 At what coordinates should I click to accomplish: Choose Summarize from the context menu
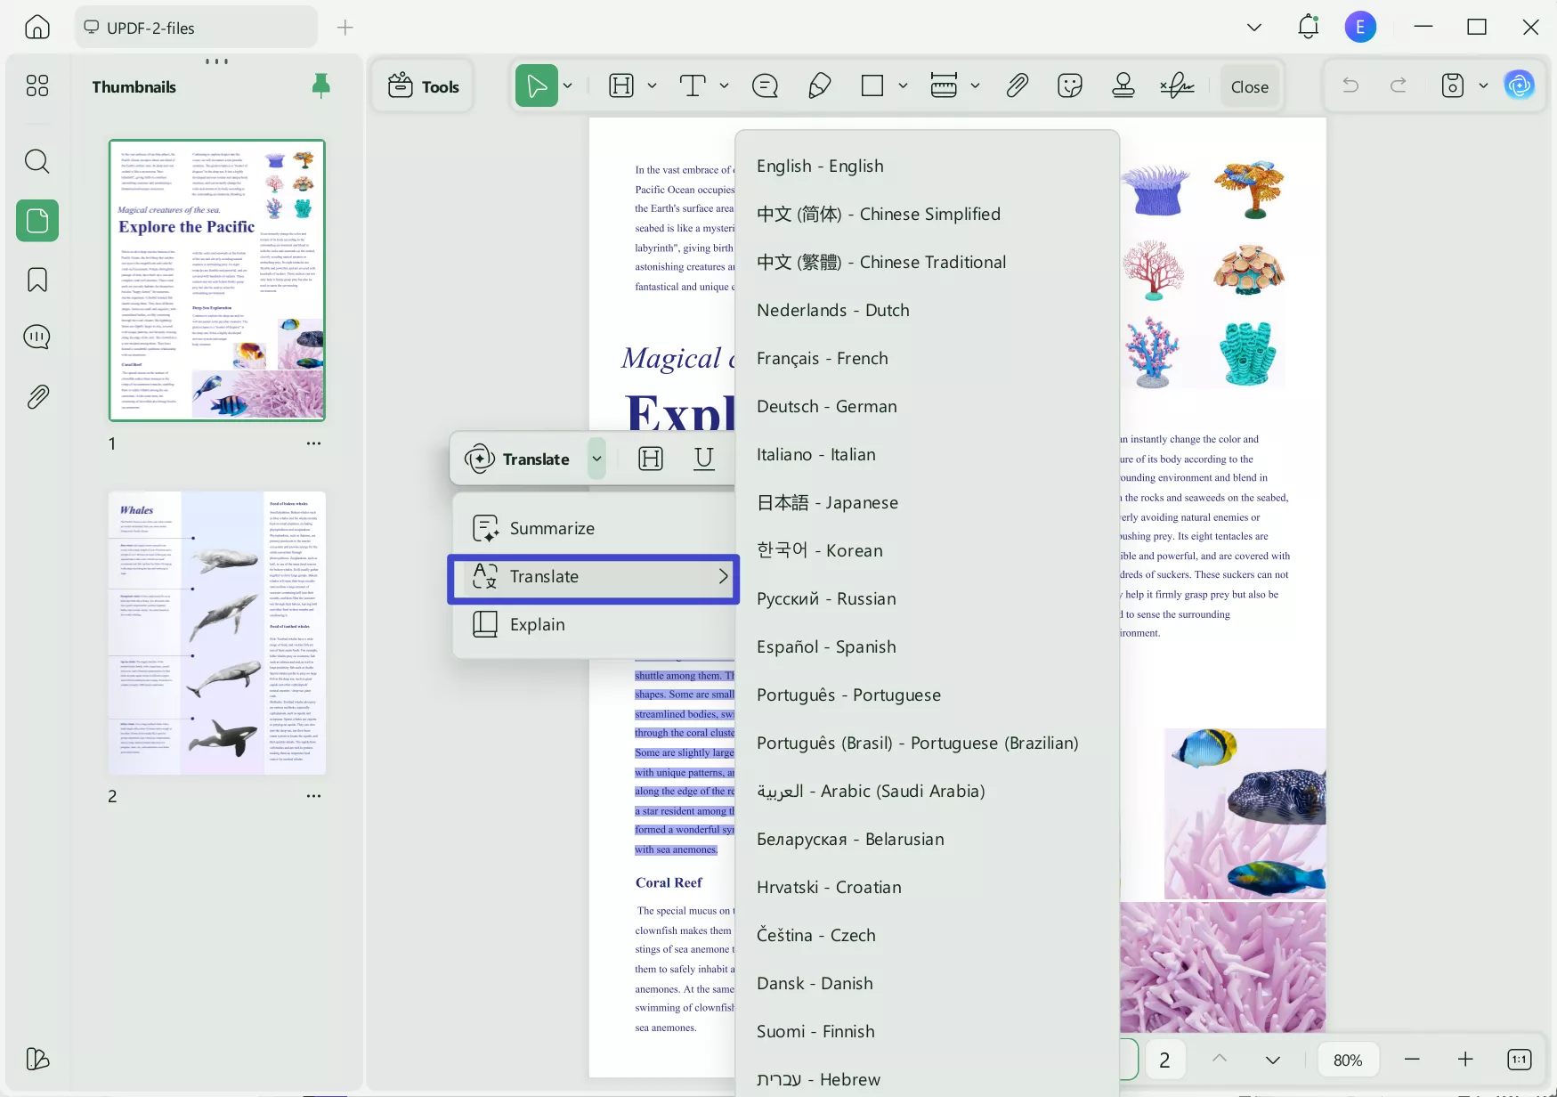click(x=552, y=527)
